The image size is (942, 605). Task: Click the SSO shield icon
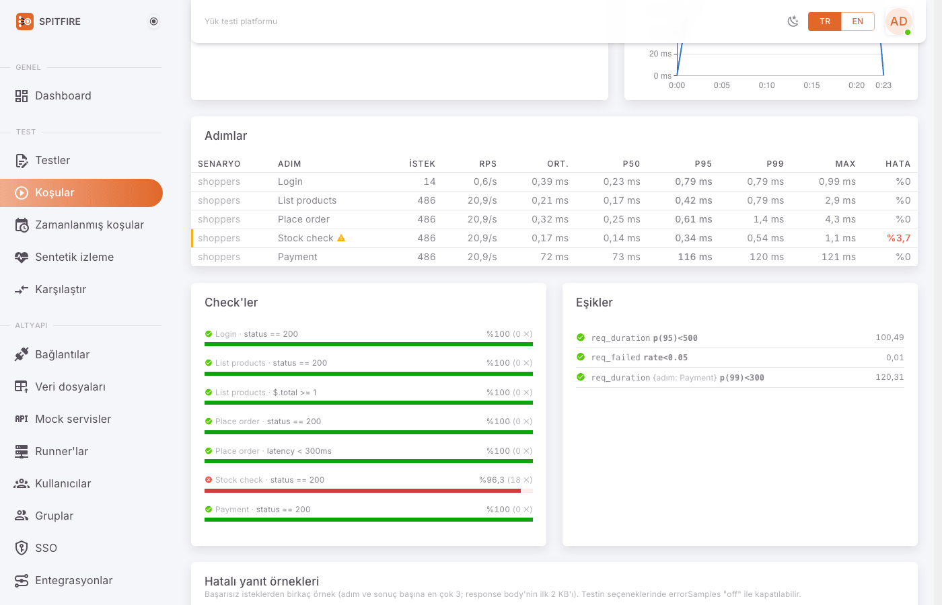pyautogui.click(x=22, y=548)
